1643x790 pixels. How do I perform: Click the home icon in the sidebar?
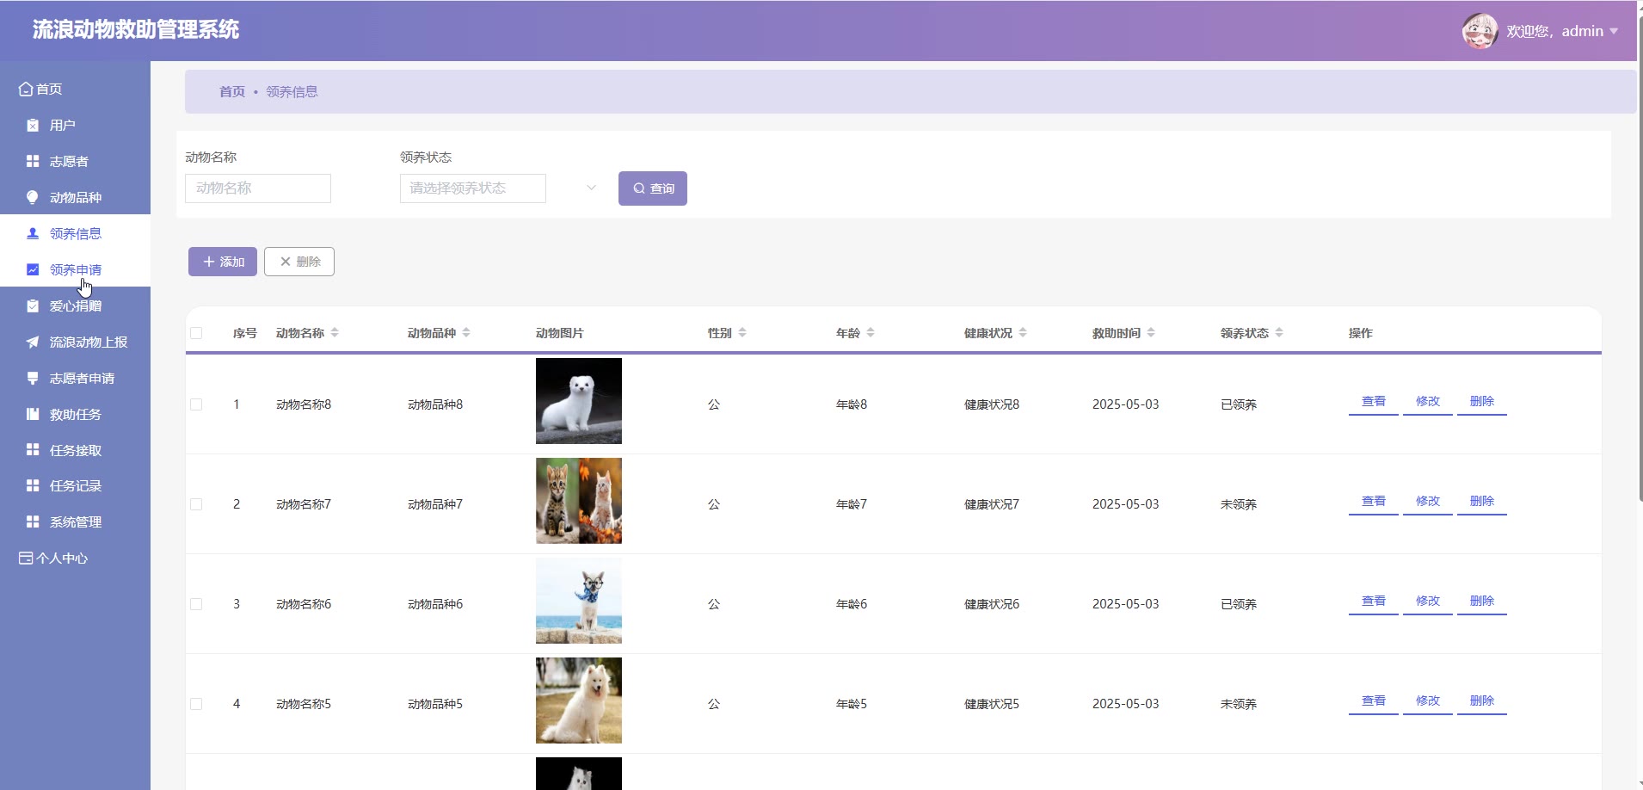coord(26,89)
